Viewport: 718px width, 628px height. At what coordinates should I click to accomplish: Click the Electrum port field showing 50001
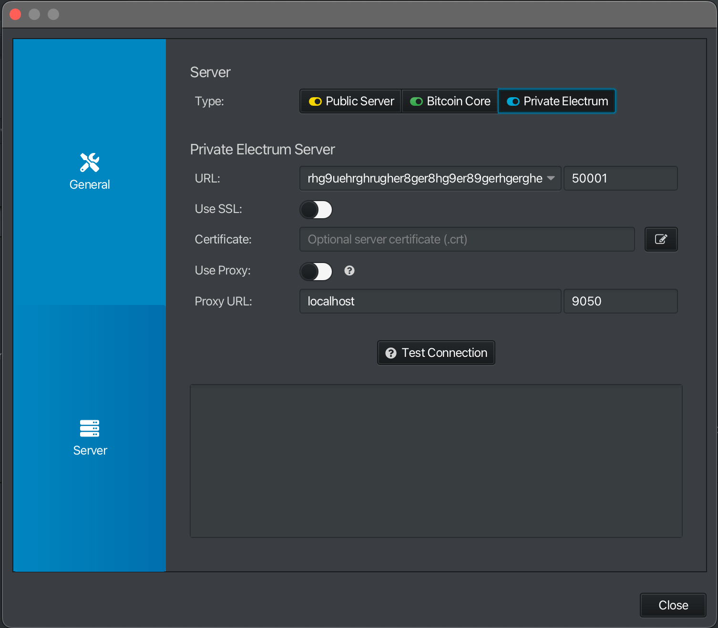pyautogui.click(x=620, y=178)
